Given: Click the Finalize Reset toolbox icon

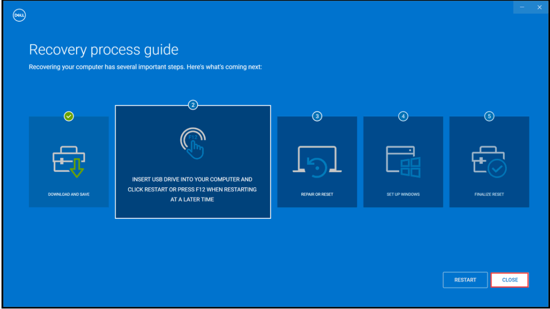Looking at the screenshot, I should coord(489,161).
